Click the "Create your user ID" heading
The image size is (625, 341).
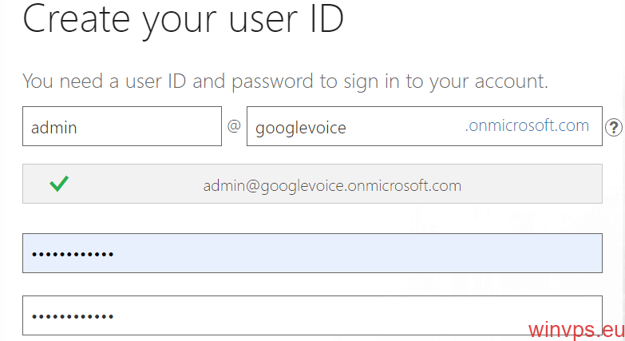[183, 19]
